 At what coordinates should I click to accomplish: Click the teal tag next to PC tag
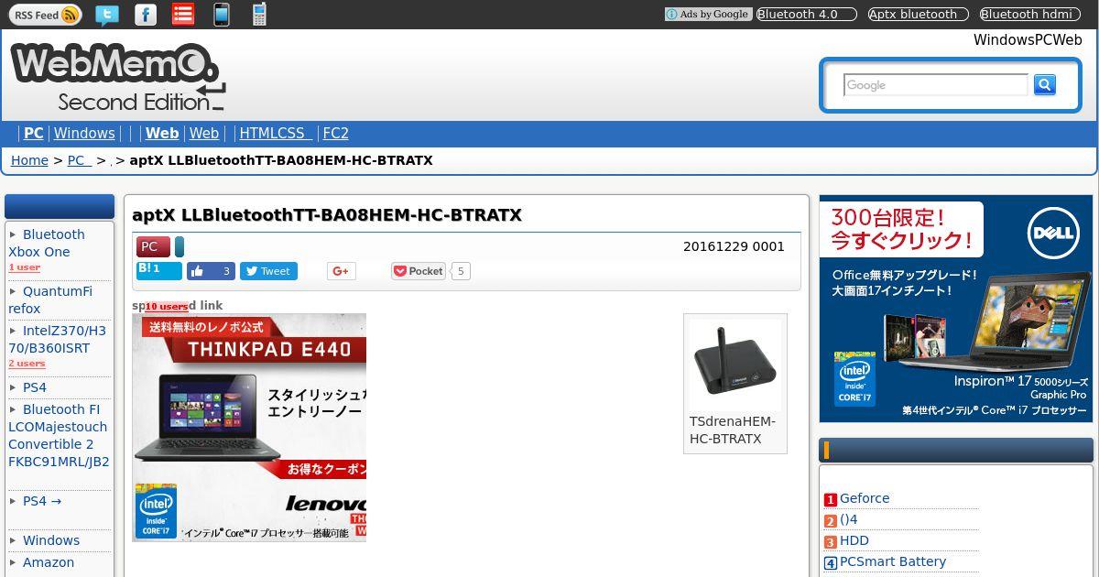coord(180,246)
